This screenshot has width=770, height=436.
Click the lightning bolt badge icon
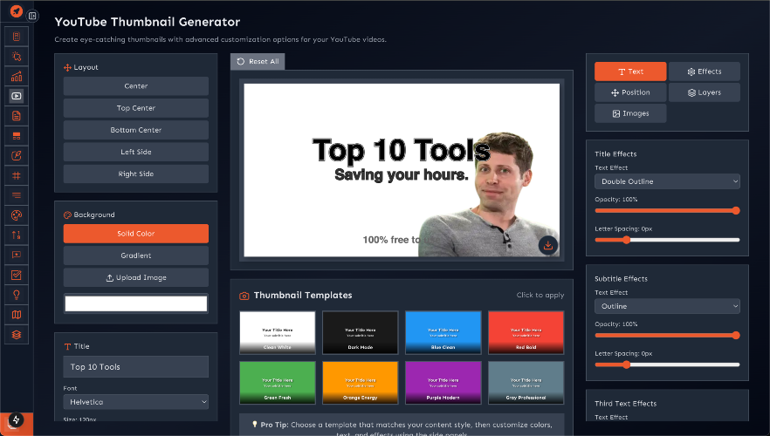coord(17,419)
